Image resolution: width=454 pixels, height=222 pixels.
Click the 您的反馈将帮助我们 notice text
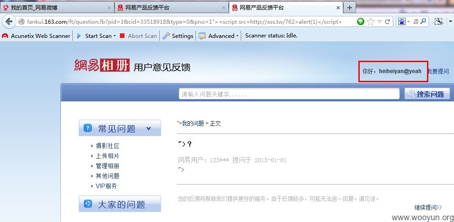pyautogui.click(x=278, y=199)
